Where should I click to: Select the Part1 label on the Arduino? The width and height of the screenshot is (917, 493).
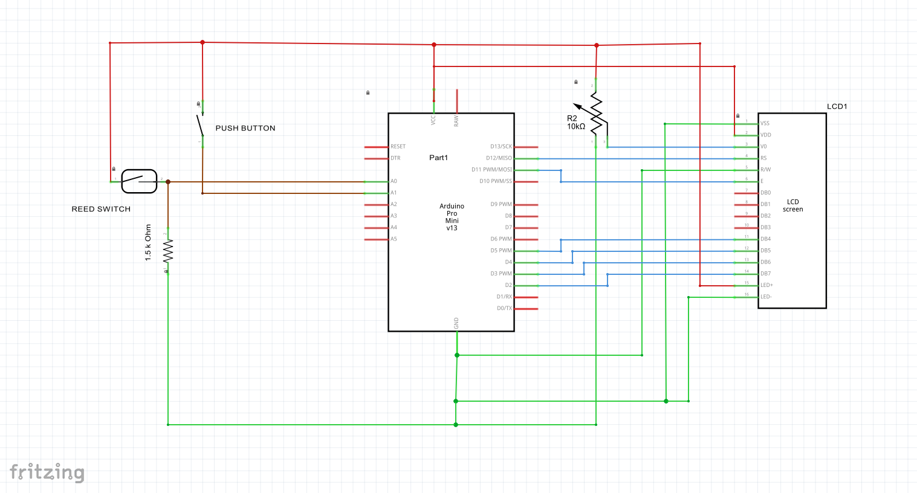tap(439, 158)
